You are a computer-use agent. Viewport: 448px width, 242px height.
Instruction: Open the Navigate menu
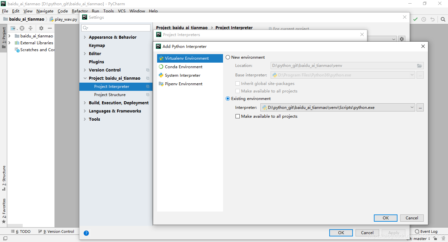tap(45, 11)
